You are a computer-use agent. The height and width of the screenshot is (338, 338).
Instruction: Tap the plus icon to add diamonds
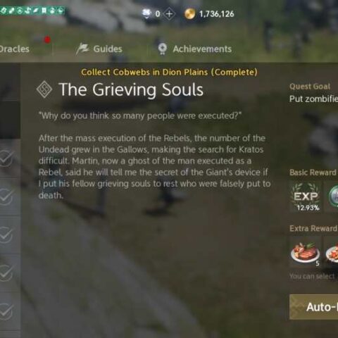[x=169, y=14]
